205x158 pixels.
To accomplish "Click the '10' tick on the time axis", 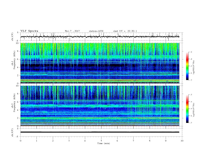I will (182, 141).
